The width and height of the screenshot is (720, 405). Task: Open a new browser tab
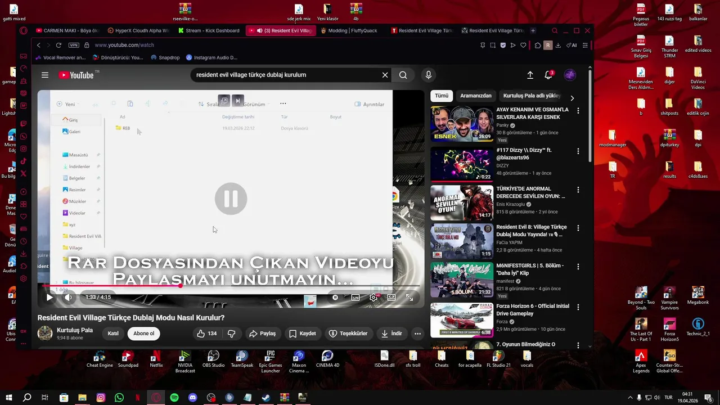pyautogui.click(x=533, y=30)
